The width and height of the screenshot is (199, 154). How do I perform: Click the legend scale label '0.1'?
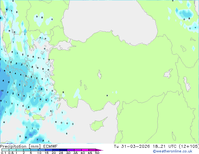pyautogui.click(x=3, y=153)
